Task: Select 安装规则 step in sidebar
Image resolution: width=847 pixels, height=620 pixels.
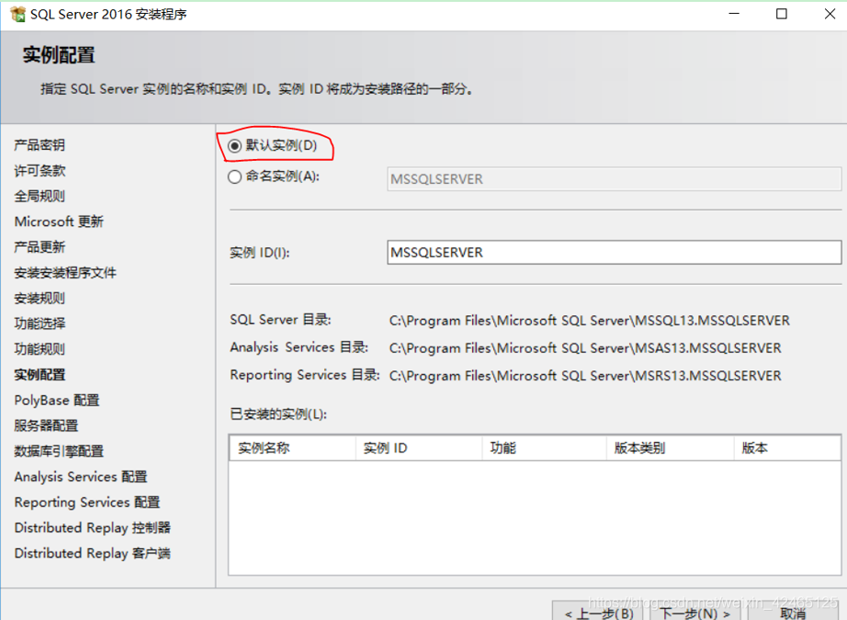Action: 40,299
